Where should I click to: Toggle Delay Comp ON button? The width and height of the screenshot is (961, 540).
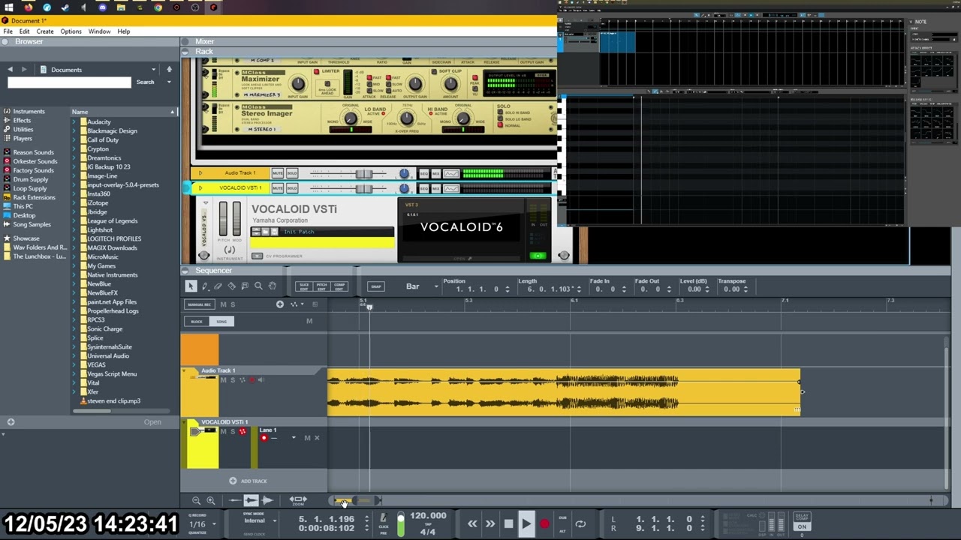click(802, 526)
